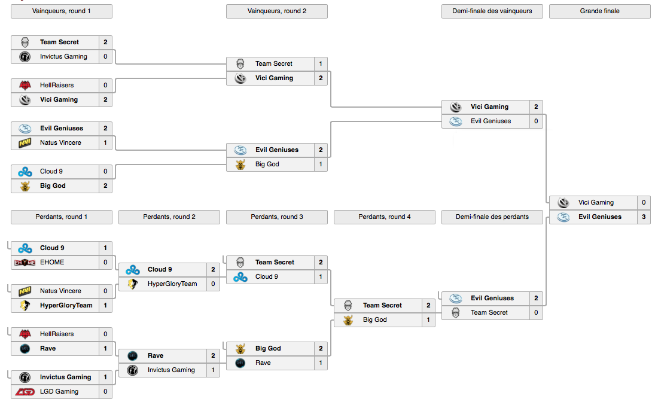This screenshot has height=405, width=658.
Task: Click Vici Gaming score in Vainqueurs round 2
Action: [x=321, y=78]
